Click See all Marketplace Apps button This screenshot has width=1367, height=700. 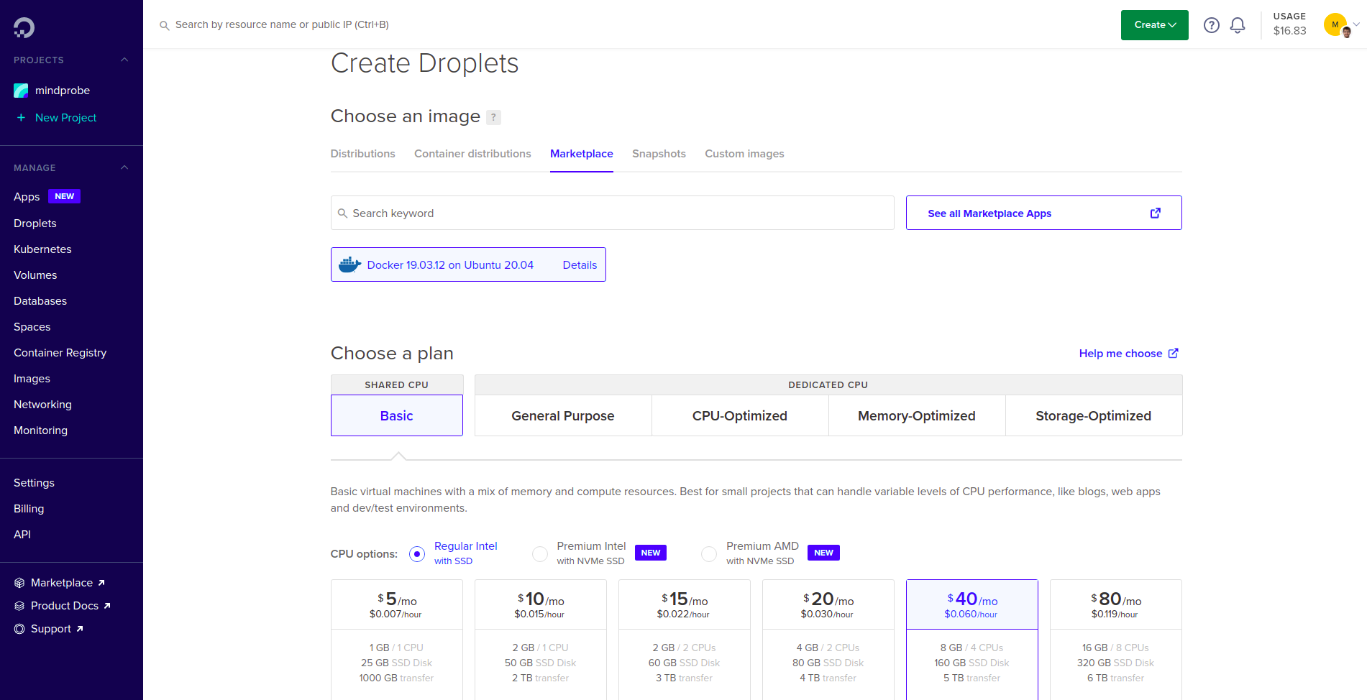(x=1044, y=213)
